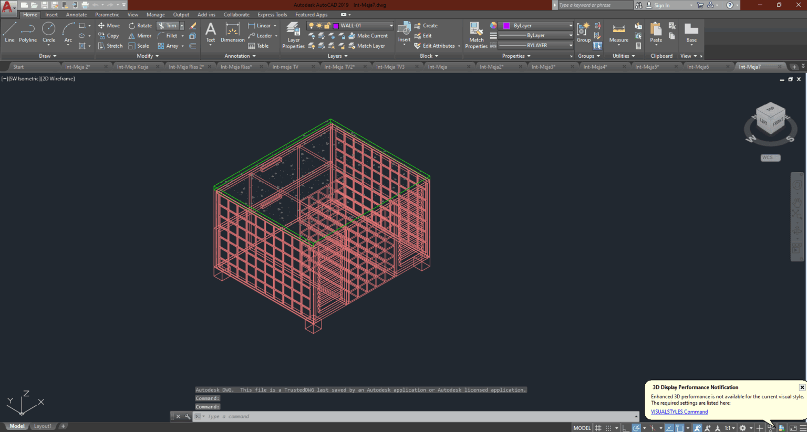This screenshot has height=432, width=807.
Task: Open the WALL-01 layer dropdown
Action: (391, 25)
